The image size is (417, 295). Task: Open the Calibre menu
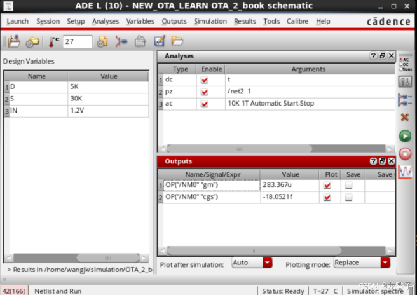(x=297, y=21)
